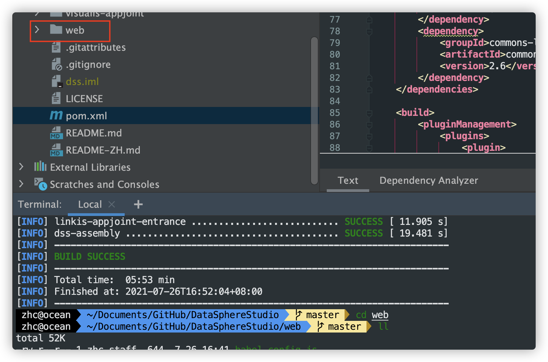Image resolution: width=548 pixels, height=362 pixels.
Task: Collapse the dependency fold at line 78
Action: point(369,31)
